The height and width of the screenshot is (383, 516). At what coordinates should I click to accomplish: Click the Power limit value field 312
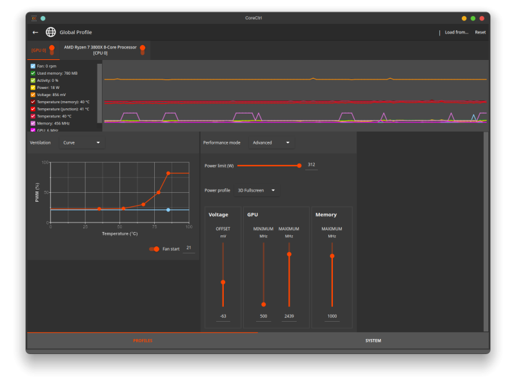[x=312, y=165]
